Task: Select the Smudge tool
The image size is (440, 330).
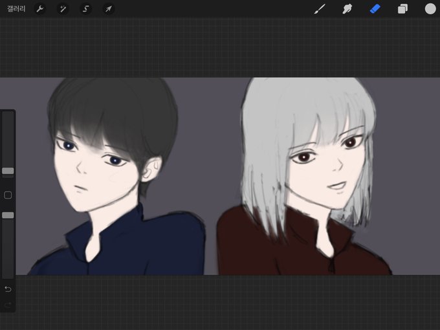Action: 347,9
